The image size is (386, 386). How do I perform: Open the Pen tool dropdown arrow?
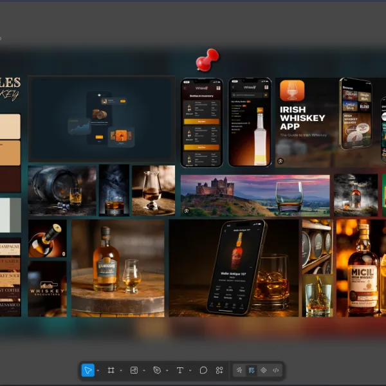(x=167, y=371)
